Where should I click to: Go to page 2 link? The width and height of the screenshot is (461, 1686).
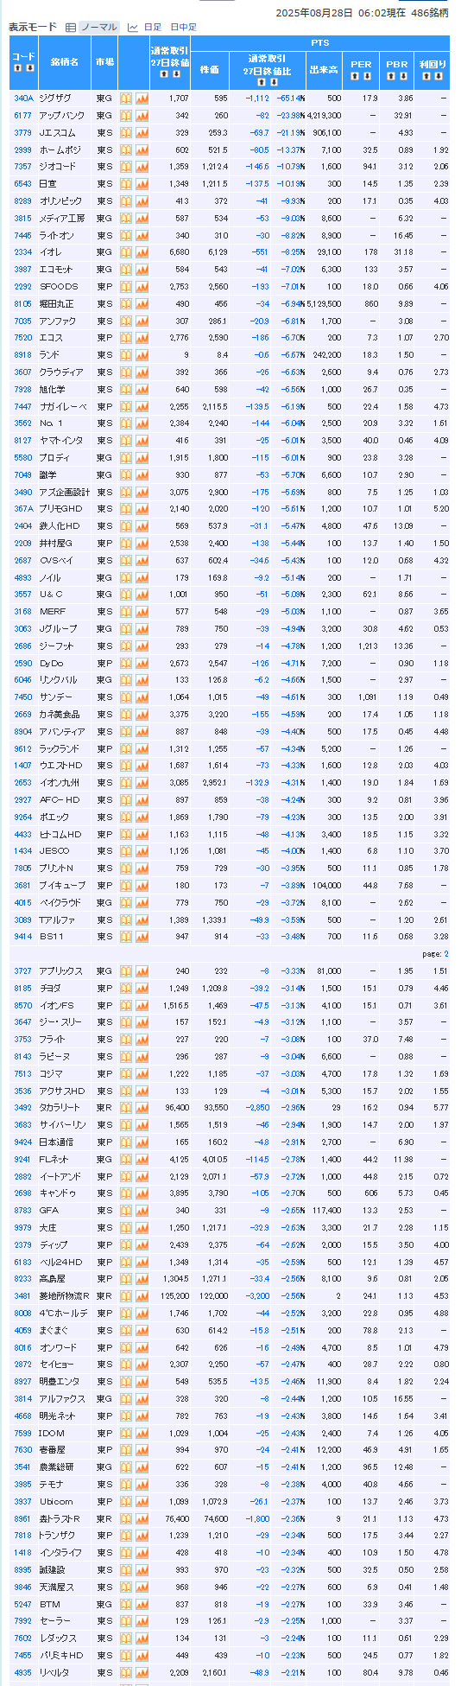(x=445, y=954)
